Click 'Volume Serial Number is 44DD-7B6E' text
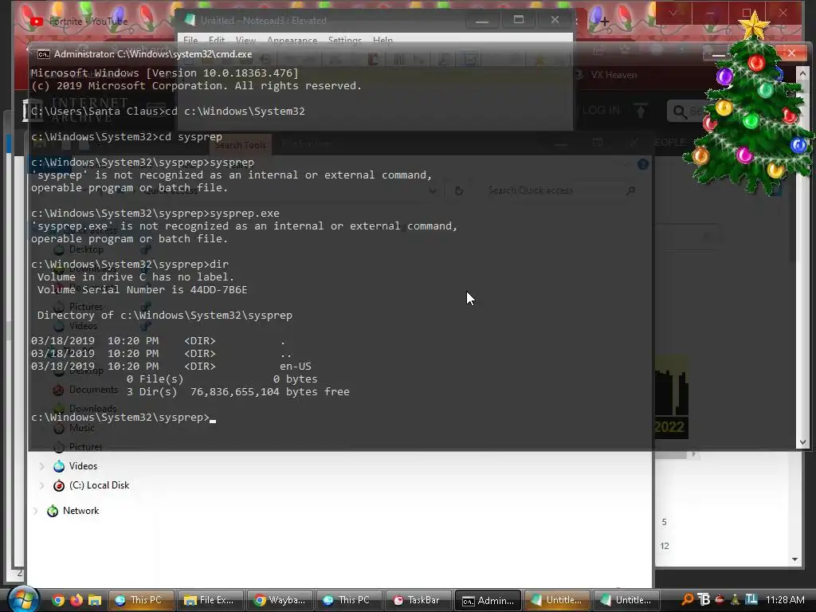Viewport: 816px width, 612px height. point(142,290)
